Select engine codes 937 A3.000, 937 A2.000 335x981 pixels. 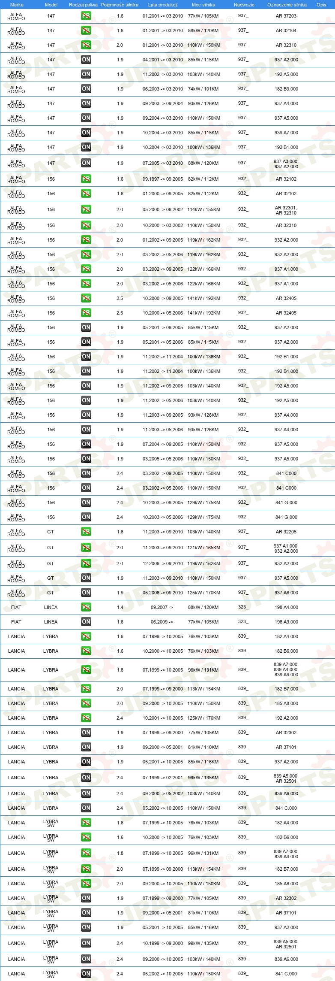point(286,164)
